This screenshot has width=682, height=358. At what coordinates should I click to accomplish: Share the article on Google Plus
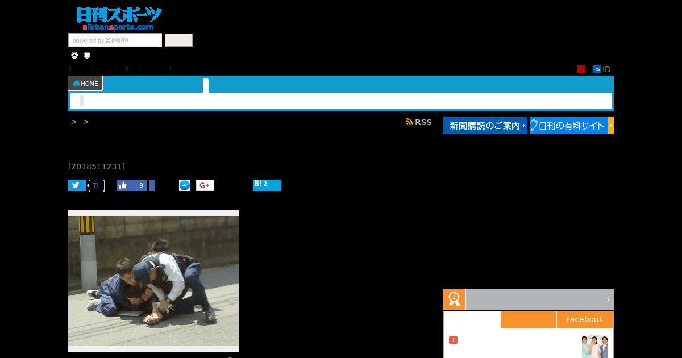(205, 185)
